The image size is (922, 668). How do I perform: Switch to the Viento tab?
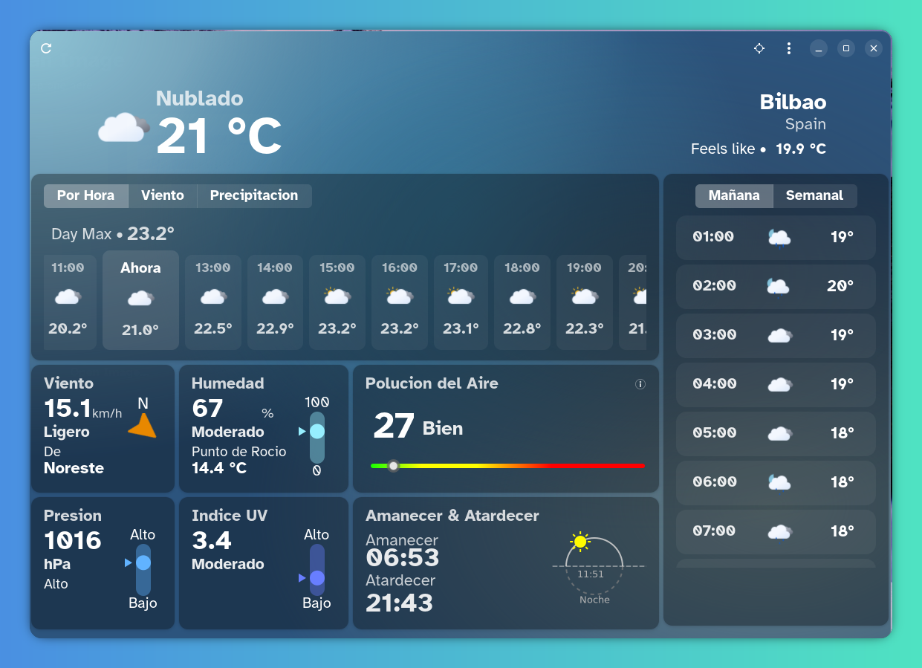point(163,195)
